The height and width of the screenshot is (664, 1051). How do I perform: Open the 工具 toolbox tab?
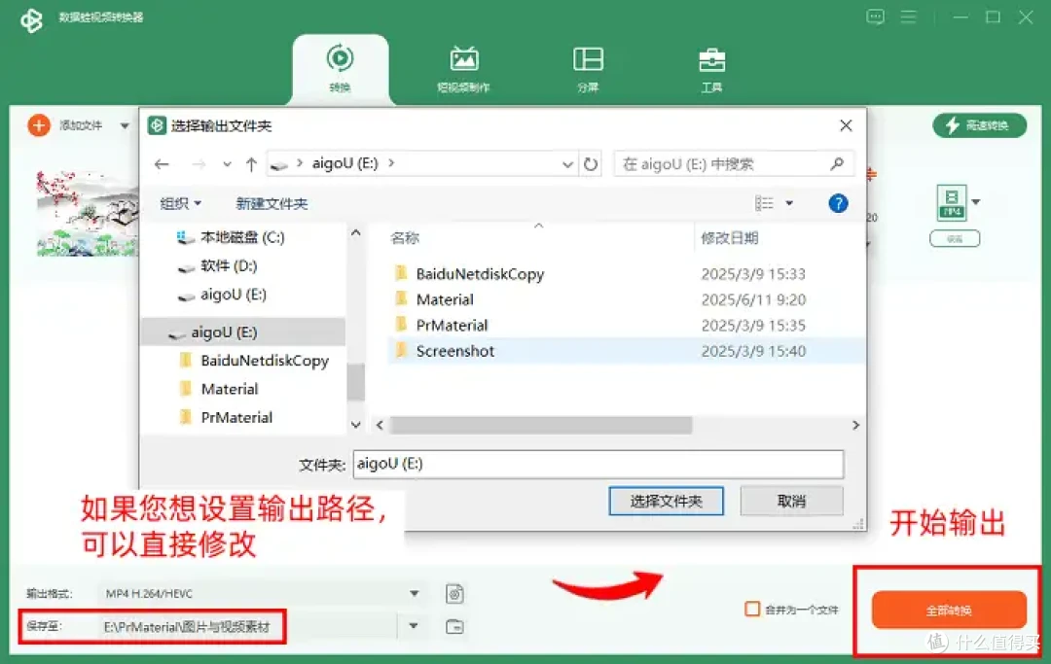(x=711, y=69)
